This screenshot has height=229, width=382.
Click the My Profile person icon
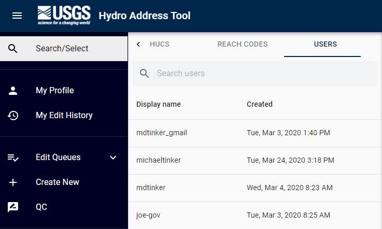pyautogui.click(x=13, y=91)
